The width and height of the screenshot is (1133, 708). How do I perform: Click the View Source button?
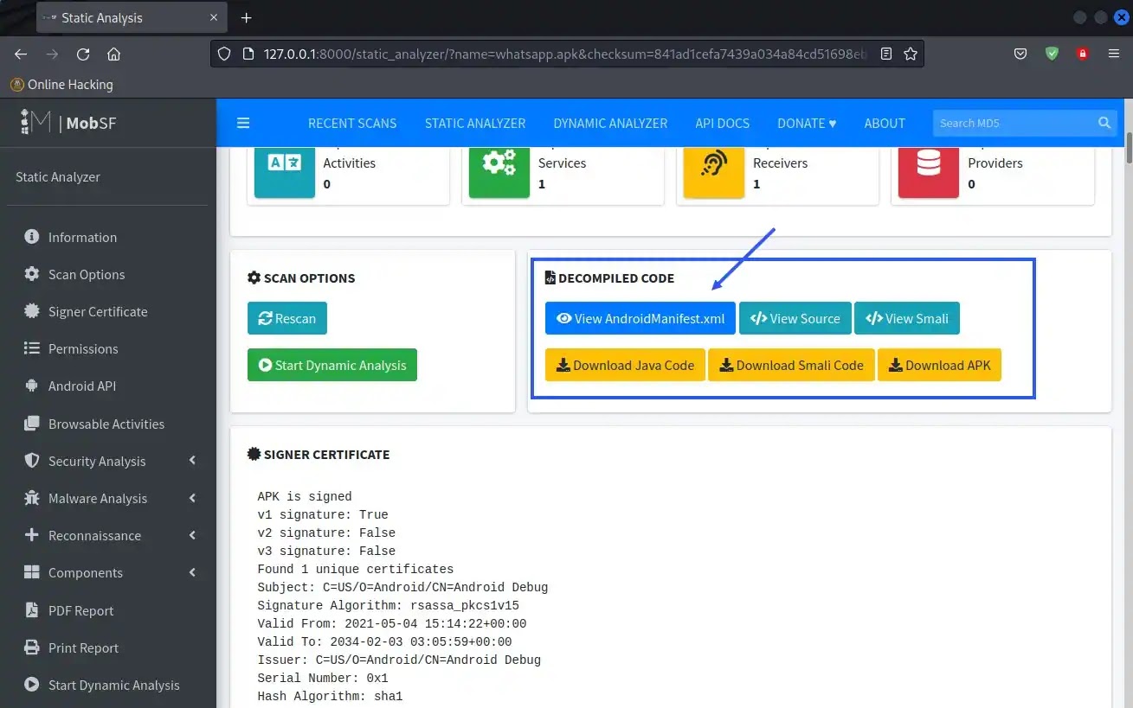pos(795,318)
